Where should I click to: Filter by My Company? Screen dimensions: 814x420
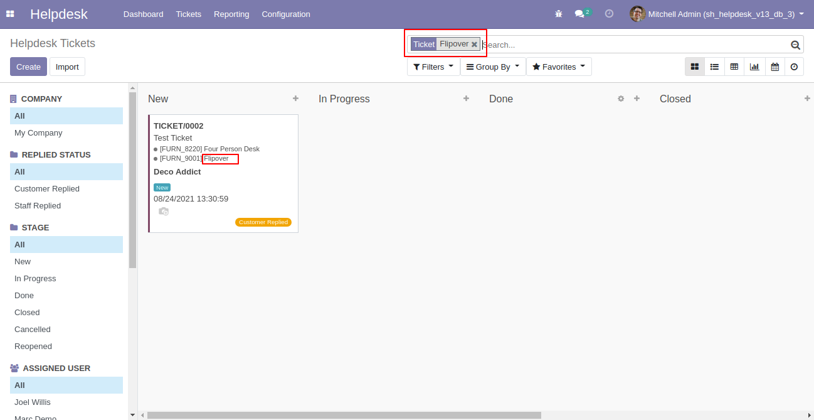coord(66,132)
